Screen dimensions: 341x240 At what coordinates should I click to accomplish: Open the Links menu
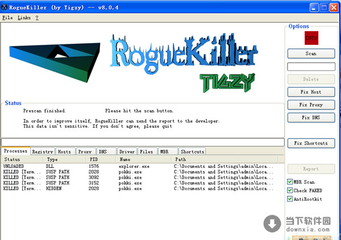click(24, 18)
